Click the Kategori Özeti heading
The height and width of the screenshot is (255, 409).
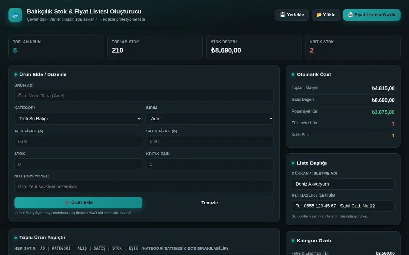314,240
